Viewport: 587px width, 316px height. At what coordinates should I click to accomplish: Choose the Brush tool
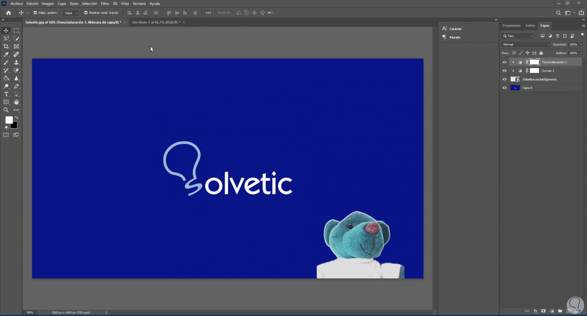point(6,62)
